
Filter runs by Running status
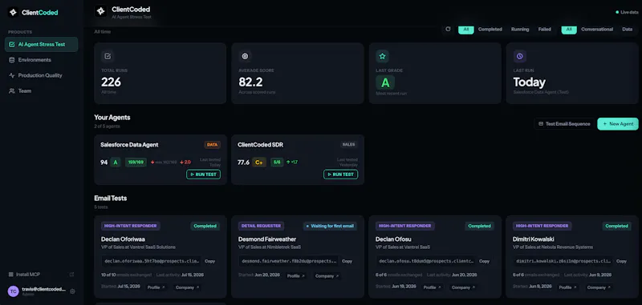pyautogui.click(x=520, y=30)
